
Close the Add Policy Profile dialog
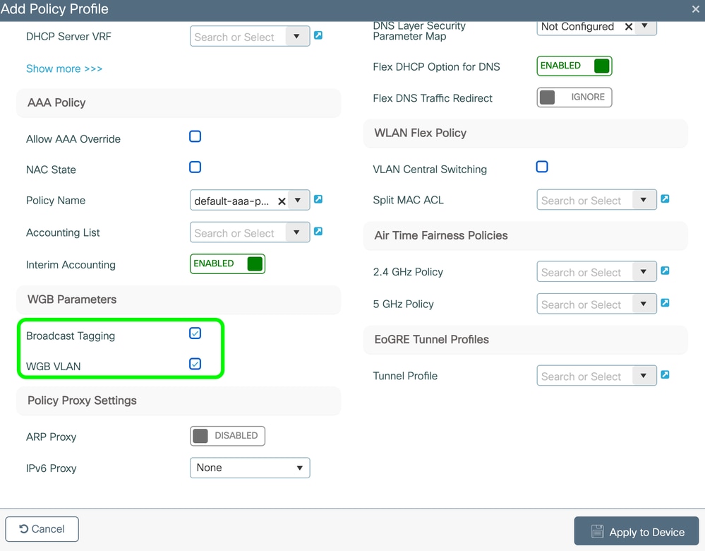695,9
